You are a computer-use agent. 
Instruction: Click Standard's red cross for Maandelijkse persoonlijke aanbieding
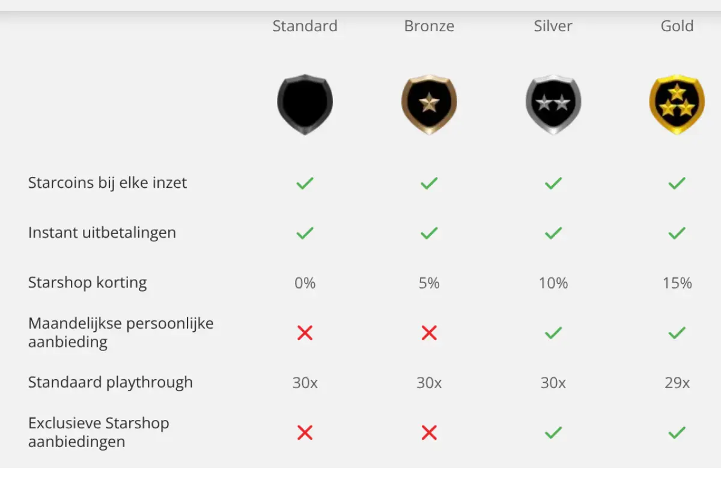[x=305, y=332]
